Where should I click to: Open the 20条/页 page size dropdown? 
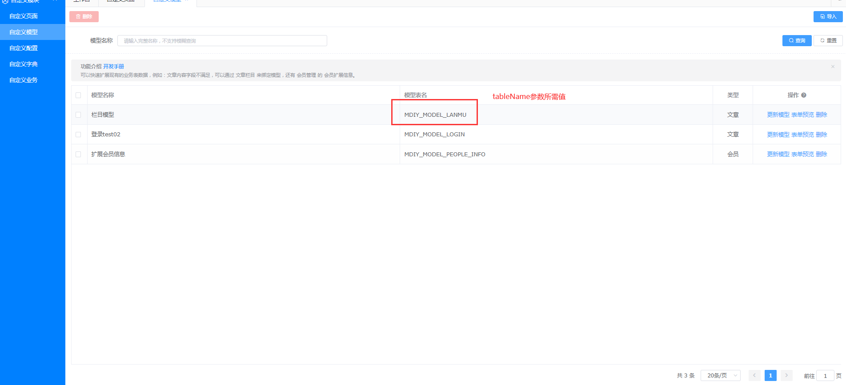(720, 375)
